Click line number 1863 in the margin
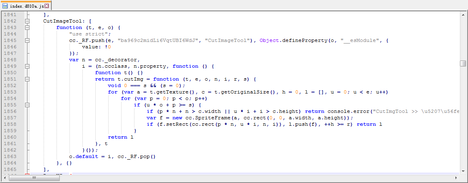 10,156
